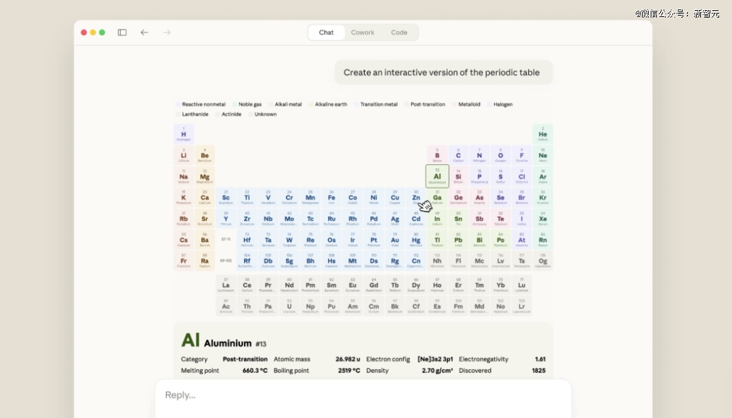Switch to the Cowork tab
This screenshot has width=732, height=418.
(x=363, y=32)
